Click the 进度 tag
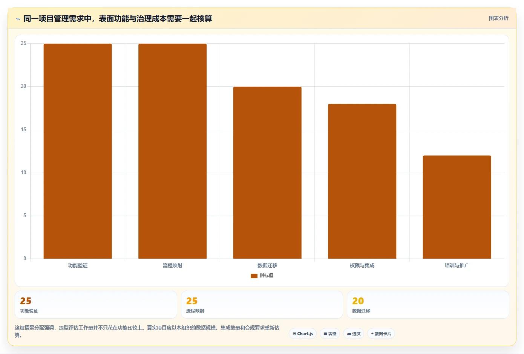The image size is (524, 354). pos(354,334)
